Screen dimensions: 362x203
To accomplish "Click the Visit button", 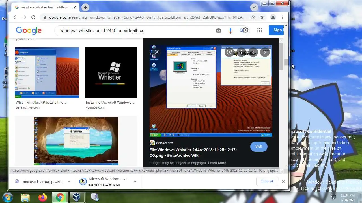I will point(259,147).
